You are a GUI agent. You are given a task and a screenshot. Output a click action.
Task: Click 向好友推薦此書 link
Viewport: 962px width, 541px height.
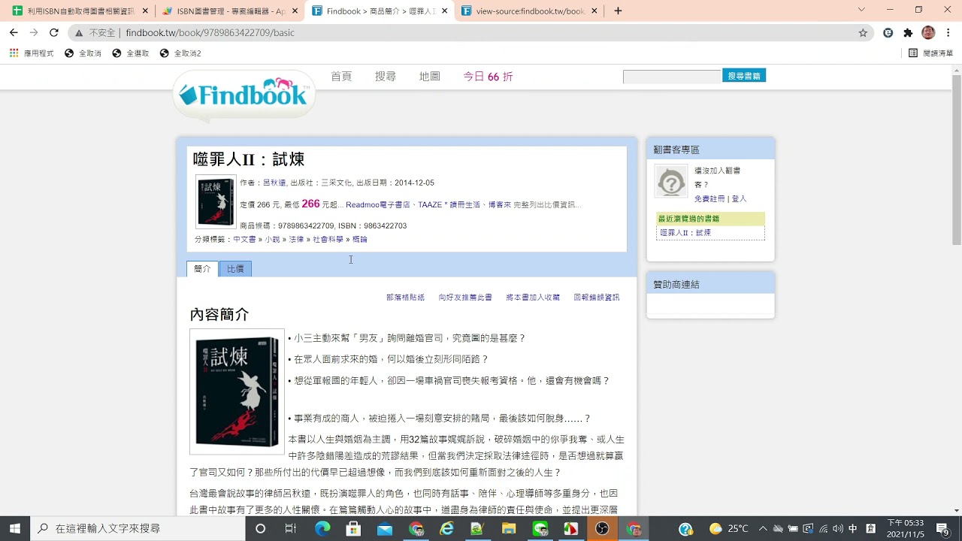[x=465, y=298]
